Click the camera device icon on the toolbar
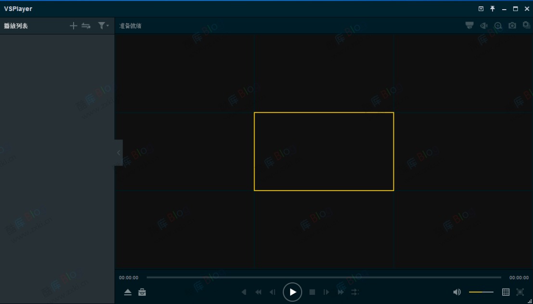533x304 pixels. [469, 25]
